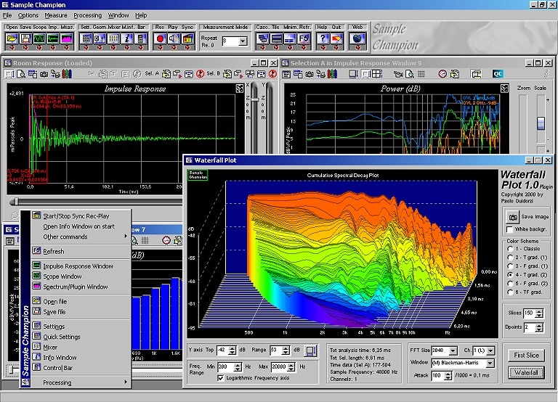Toggle the Logarithmic Frequency axis checkbox
Image resolution: width=558 pixels, height=402 pixels.
coord(221,377)
